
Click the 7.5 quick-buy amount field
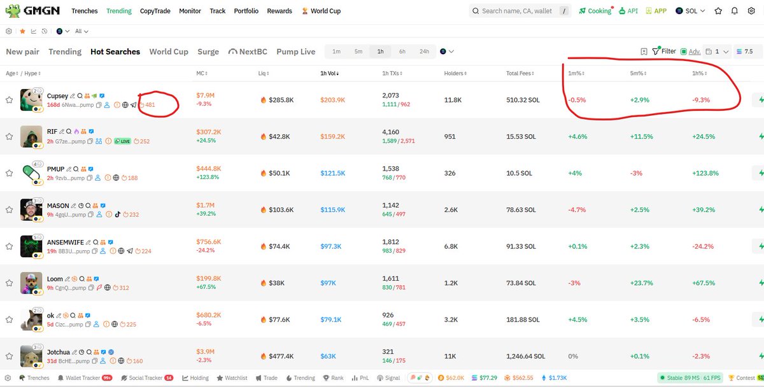[x=748, y=52]
